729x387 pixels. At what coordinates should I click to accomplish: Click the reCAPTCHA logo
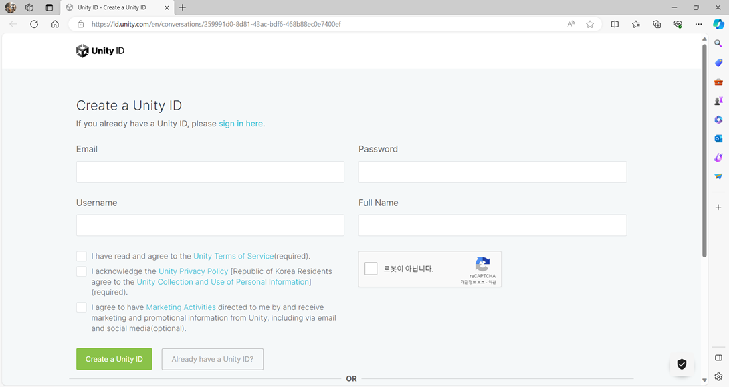[x=483, y=264]
